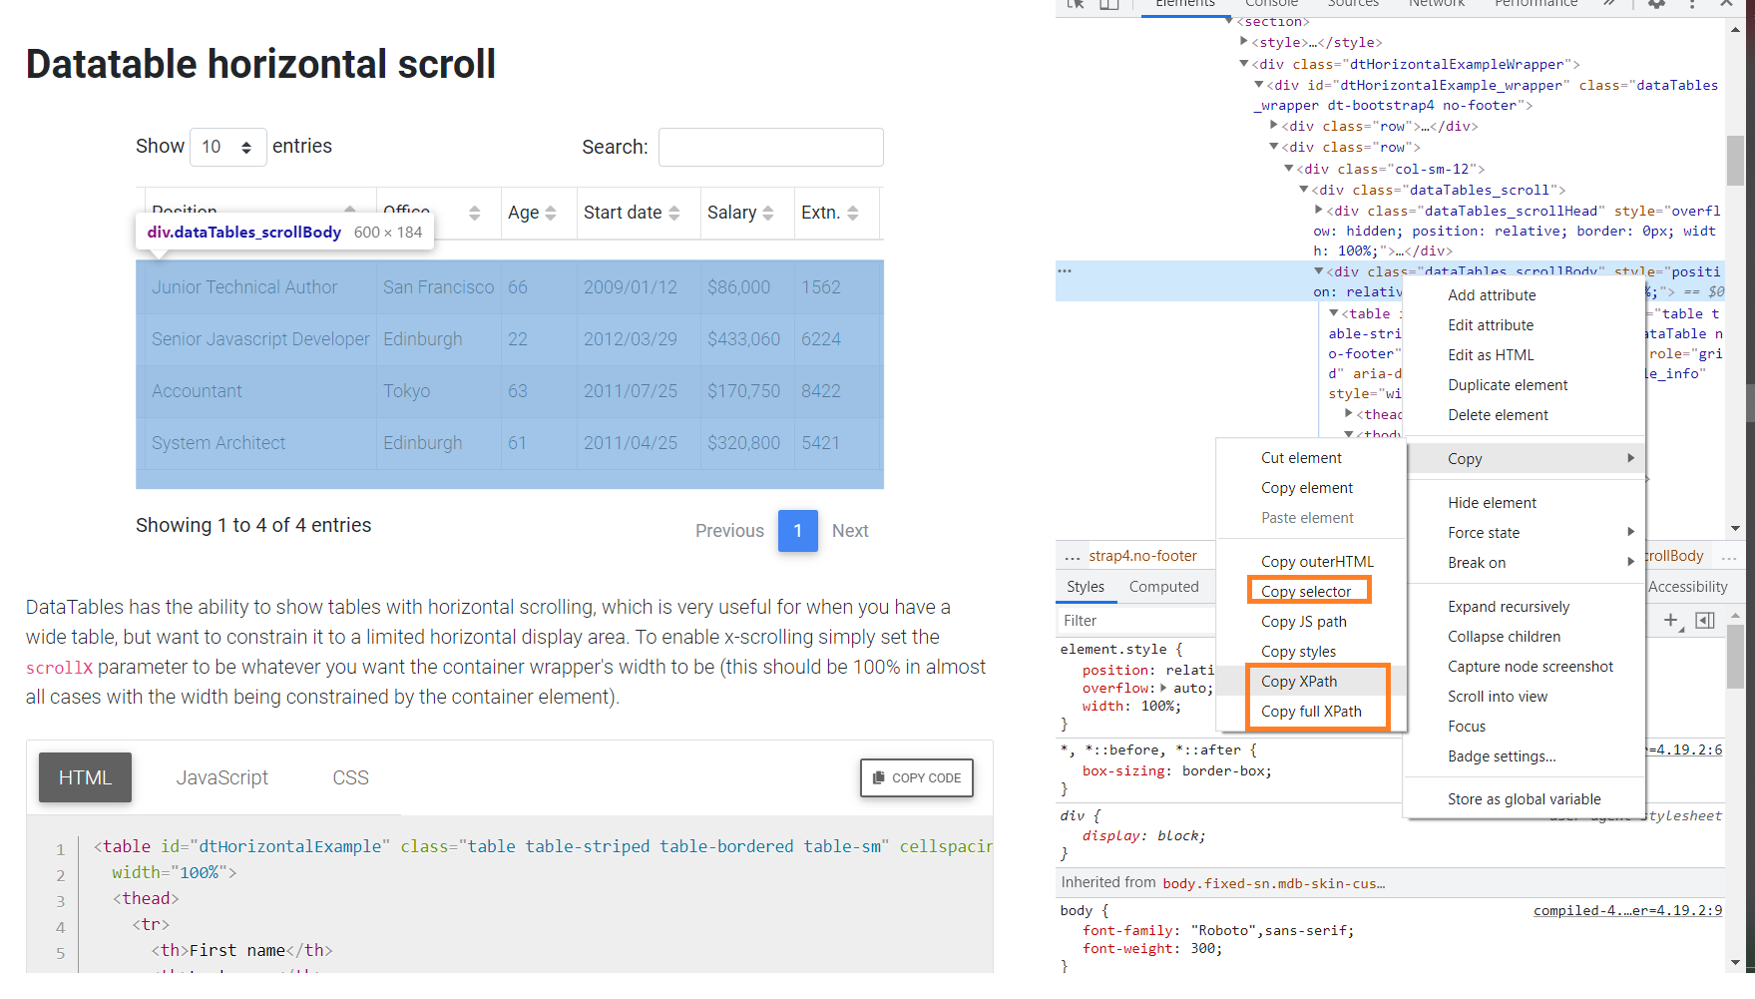Sort table by Age column arrows

click(551, 213)
